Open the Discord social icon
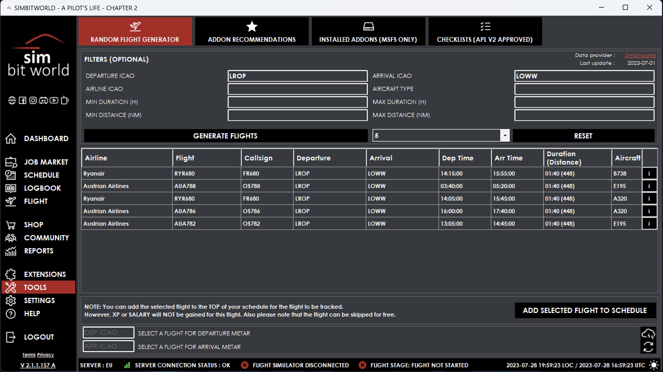This screenshot has width=663, height=372. click(43, 100)
